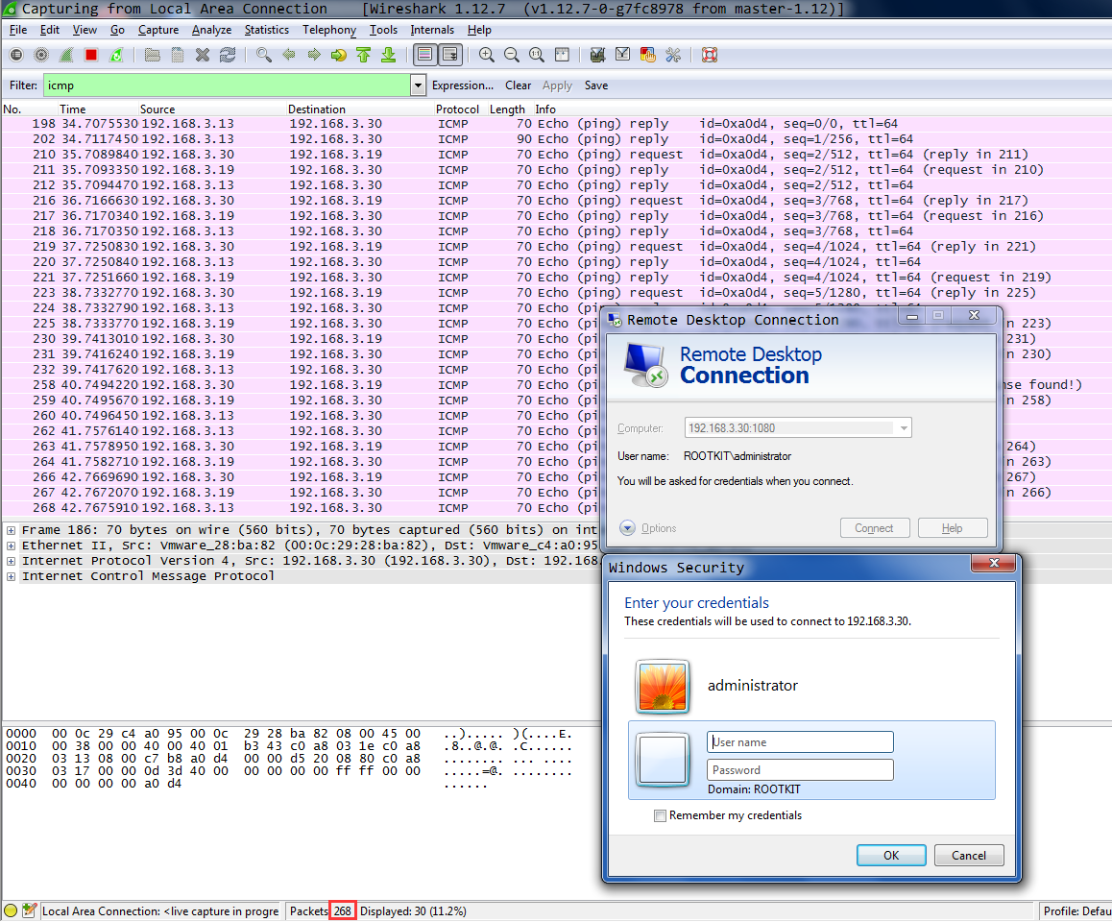Go forward in packet history
This screenshot has width=1112, height=922.
[313, 55]
